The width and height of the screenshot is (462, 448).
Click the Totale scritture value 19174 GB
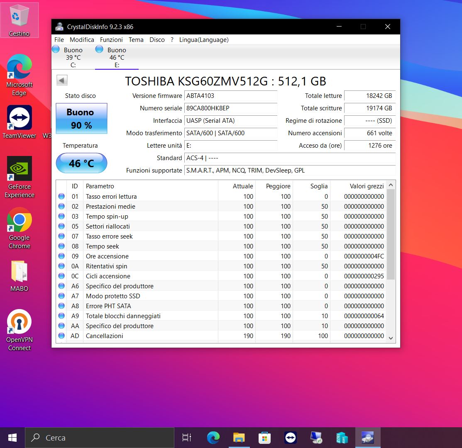370,108
